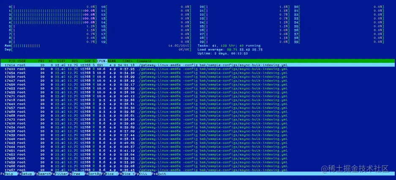The height and width of the screenshot is (180, 396).
Task: Click the CPU% value 391. in top row
Action: [x=101, y=65]
